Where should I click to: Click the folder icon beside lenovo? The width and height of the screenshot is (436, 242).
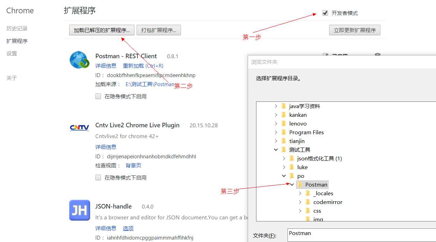click(284, 123)
